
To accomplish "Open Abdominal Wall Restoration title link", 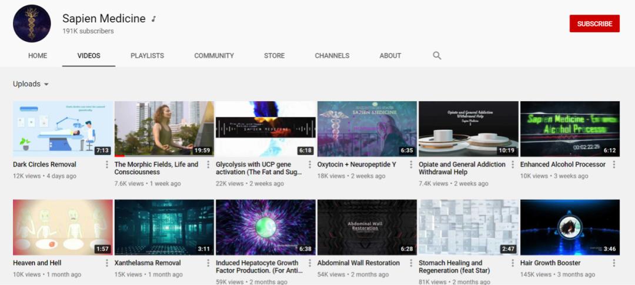I will pos(359,263).
